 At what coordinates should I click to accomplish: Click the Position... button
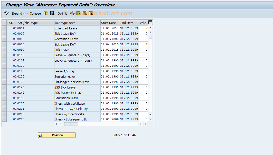pyautogui.click(x=57, y=135)
